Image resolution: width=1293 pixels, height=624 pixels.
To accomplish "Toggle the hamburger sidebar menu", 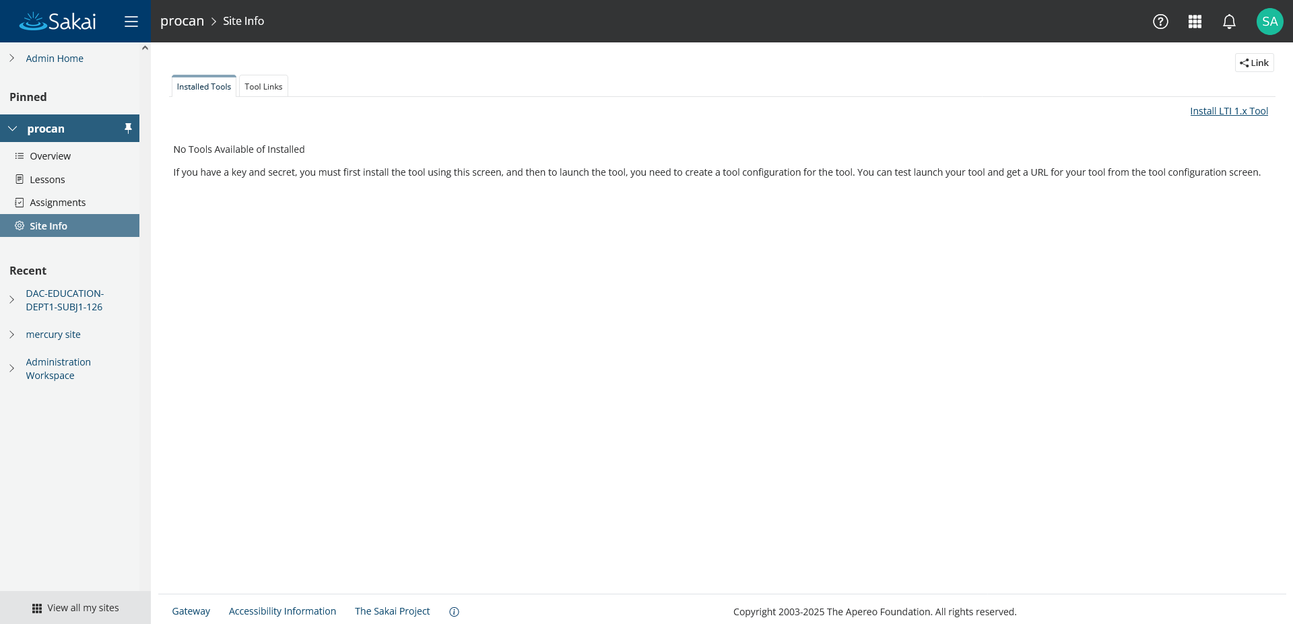I will coord(131,22).
